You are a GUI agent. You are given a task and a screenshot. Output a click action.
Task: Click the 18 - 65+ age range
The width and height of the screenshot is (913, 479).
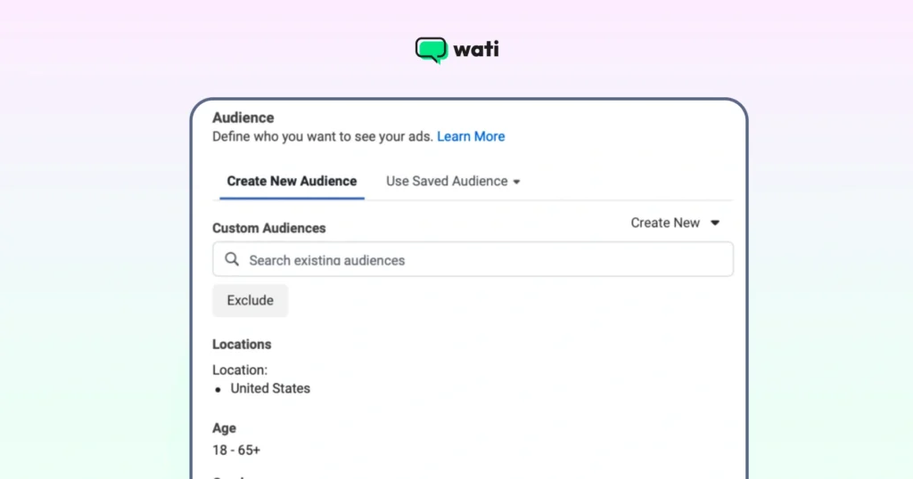coord(236,450)
